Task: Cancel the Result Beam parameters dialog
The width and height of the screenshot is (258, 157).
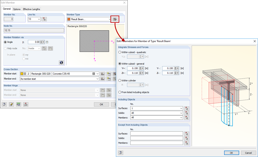Action: (248, 153)
